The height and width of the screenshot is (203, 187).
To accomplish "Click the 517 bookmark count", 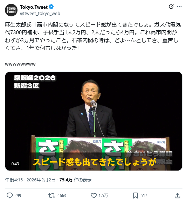I will pyautogui.click(x=144, y=195).
